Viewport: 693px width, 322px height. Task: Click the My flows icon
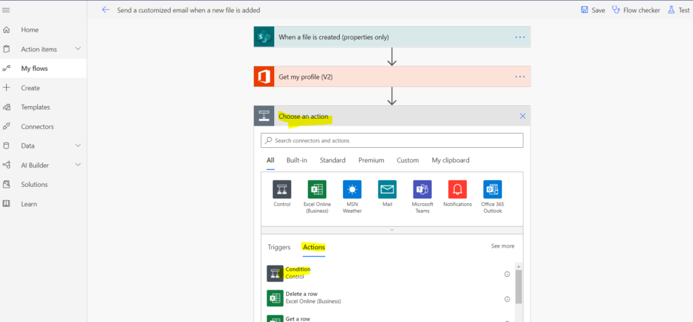tap(6, 68)
